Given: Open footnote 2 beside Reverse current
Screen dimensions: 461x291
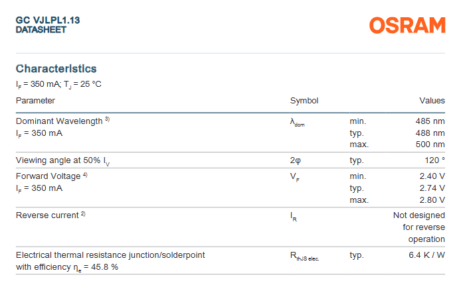Looking at the screenshot, I should pyautogui.click(x=83, y=214).
